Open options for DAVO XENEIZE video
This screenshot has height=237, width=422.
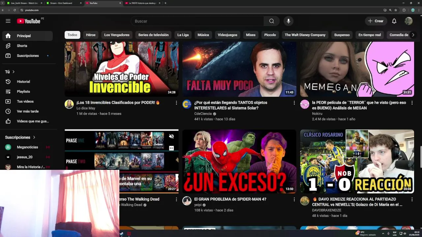[412, 199]
